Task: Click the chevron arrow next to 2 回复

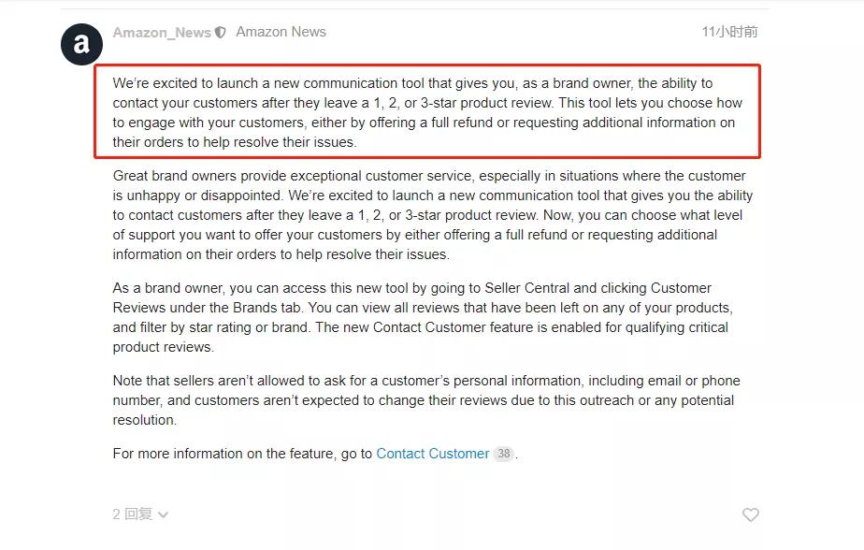Action: [164, 514]
